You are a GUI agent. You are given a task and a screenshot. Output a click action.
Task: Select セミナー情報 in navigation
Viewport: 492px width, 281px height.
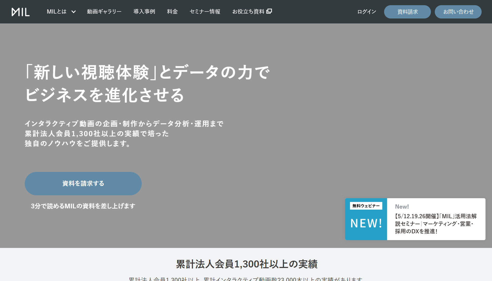[205, 11]
